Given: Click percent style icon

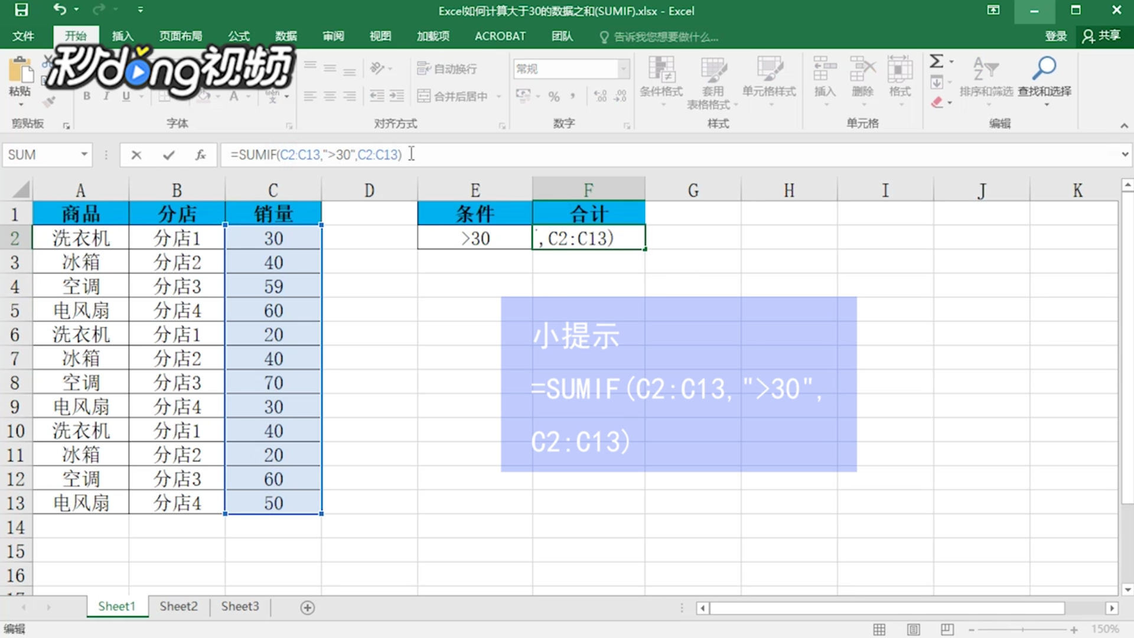Looking at the screenshot, I should click(553, 96).
